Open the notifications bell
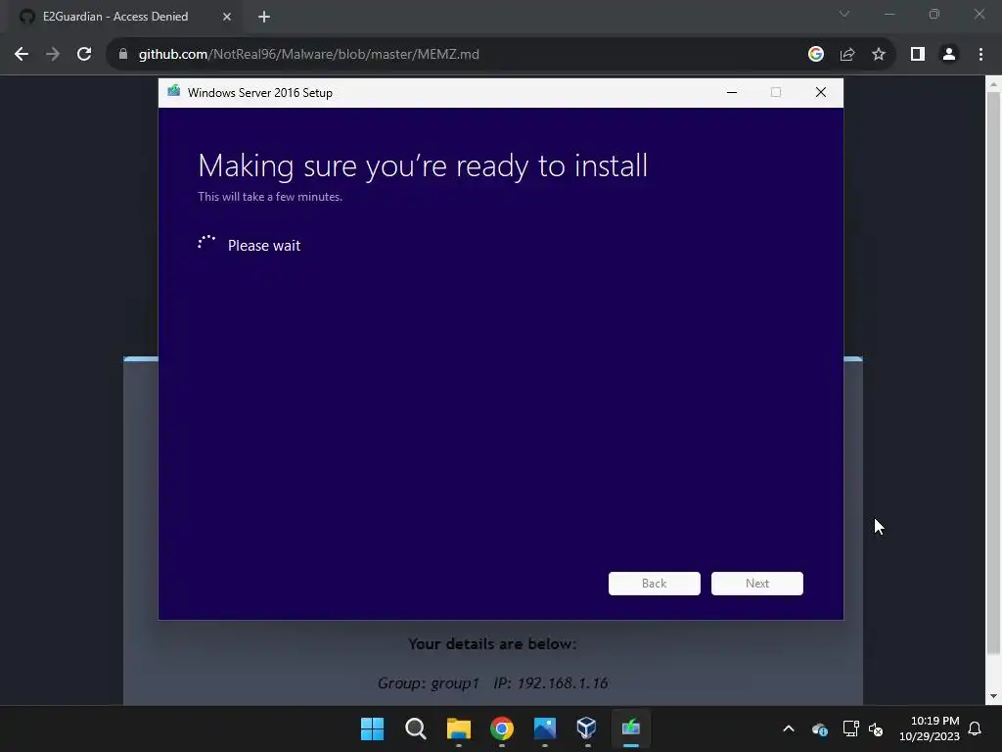This screenshot has width=1002, height=752. tap(976, 728)
